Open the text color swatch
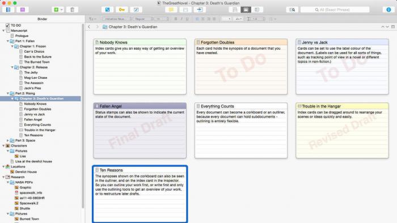 pyautogui.click(x=226, y=19)
